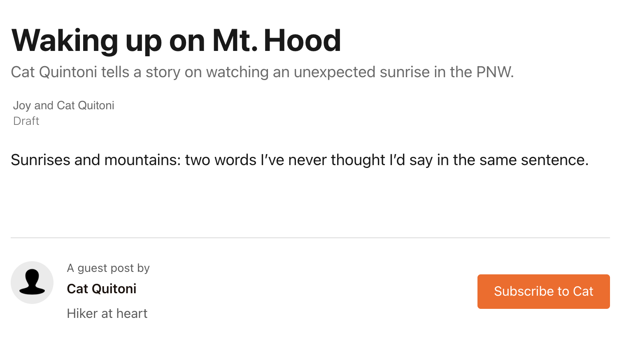
Task: Click the word 'Waking' in the title
Action: [65, 40]
